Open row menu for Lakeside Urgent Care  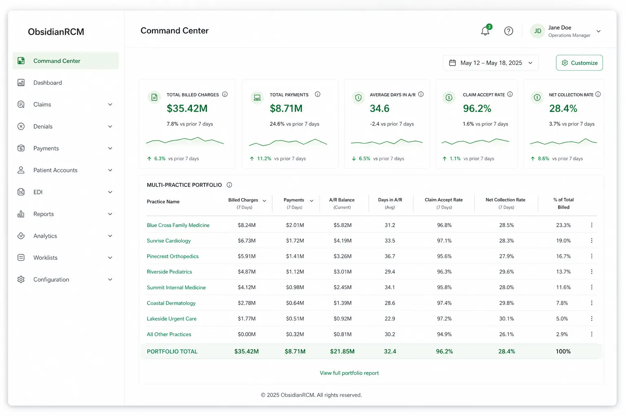pyautogui.click(x=592, y=319)
